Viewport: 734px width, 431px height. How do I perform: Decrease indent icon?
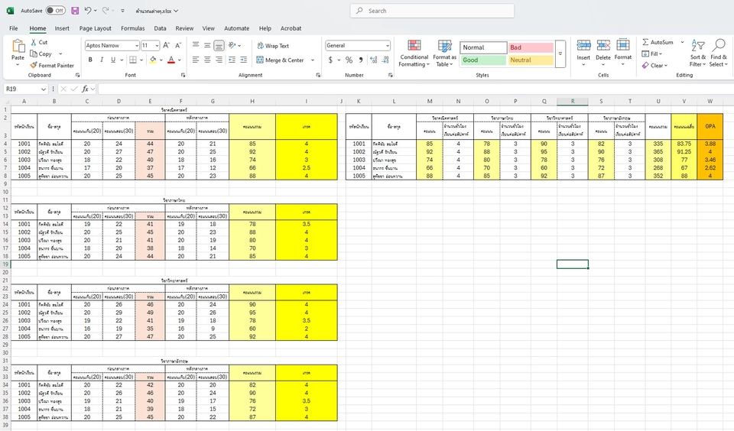[x=232, y=60]
